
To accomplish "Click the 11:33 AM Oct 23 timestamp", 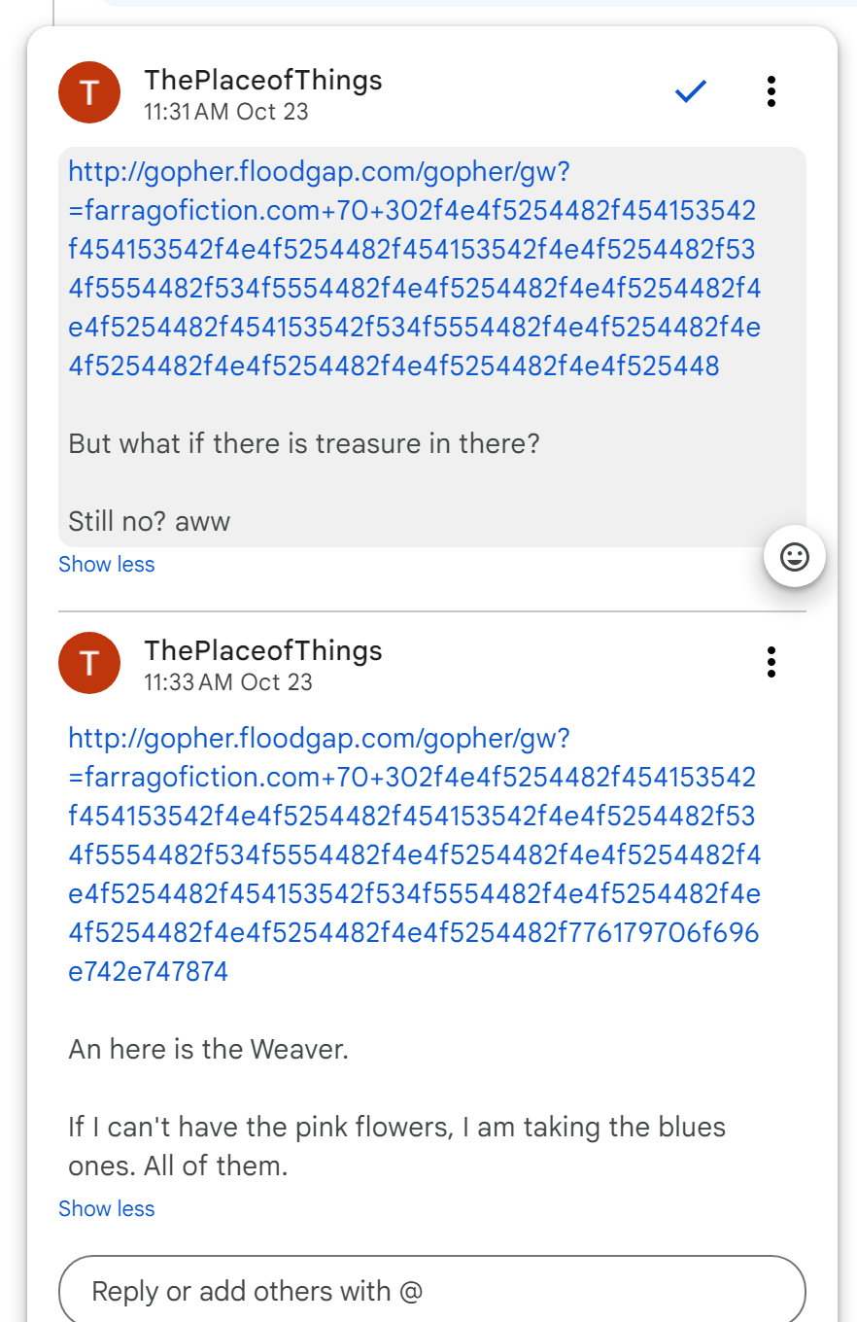I will tap(228, 682).
